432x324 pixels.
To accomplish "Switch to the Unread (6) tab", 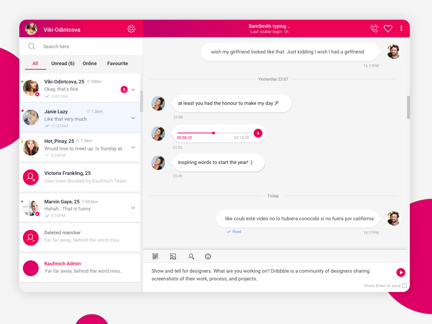I will pyautogui.click(x=63, y=64).
